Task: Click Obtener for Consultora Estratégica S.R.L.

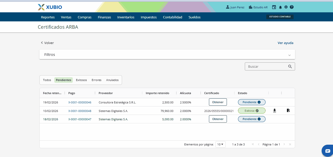Action: pyautogui.click(x=218, y=102)
